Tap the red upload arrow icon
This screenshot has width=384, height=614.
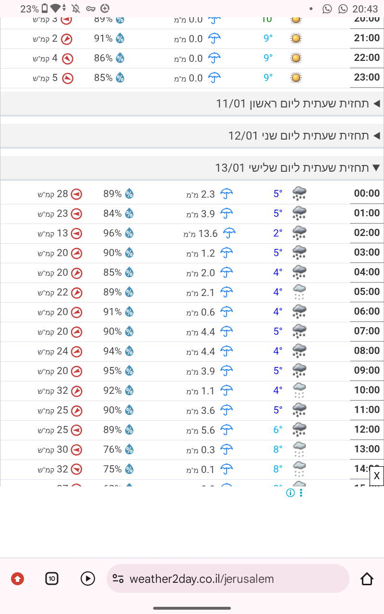click(x=17, y=579)
